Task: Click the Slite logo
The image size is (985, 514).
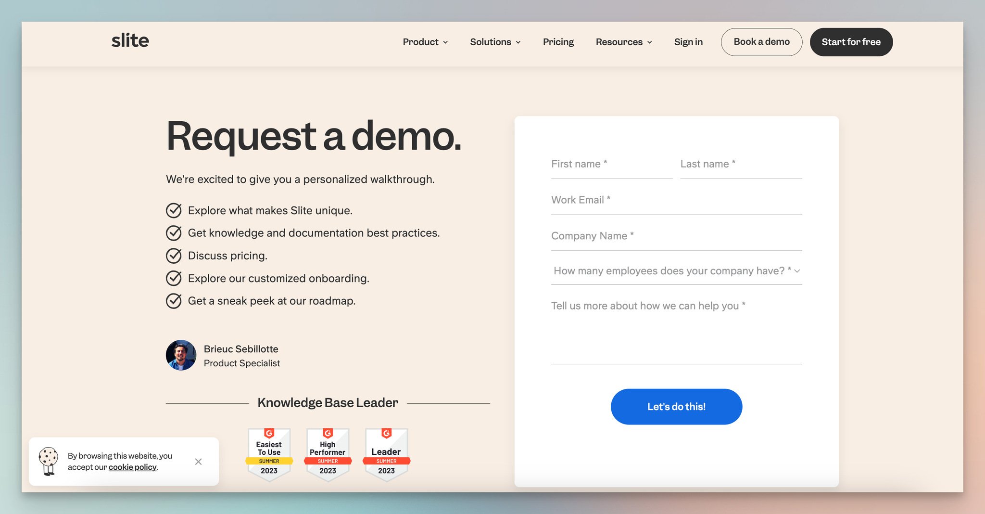Action: click(130, 40)
